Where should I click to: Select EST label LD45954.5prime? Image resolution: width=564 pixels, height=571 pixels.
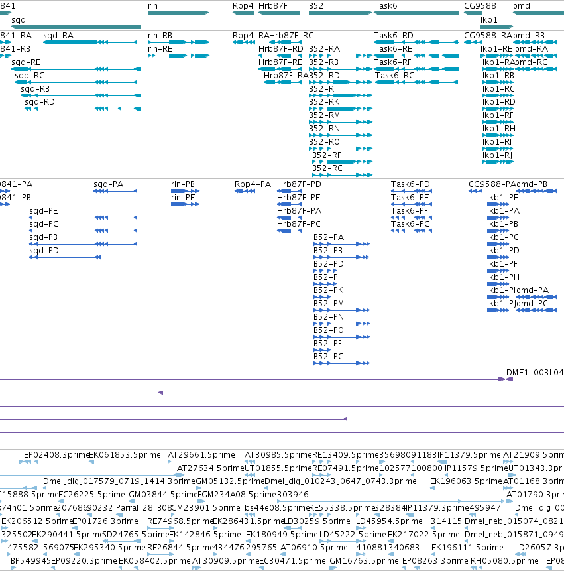(389, 521)
